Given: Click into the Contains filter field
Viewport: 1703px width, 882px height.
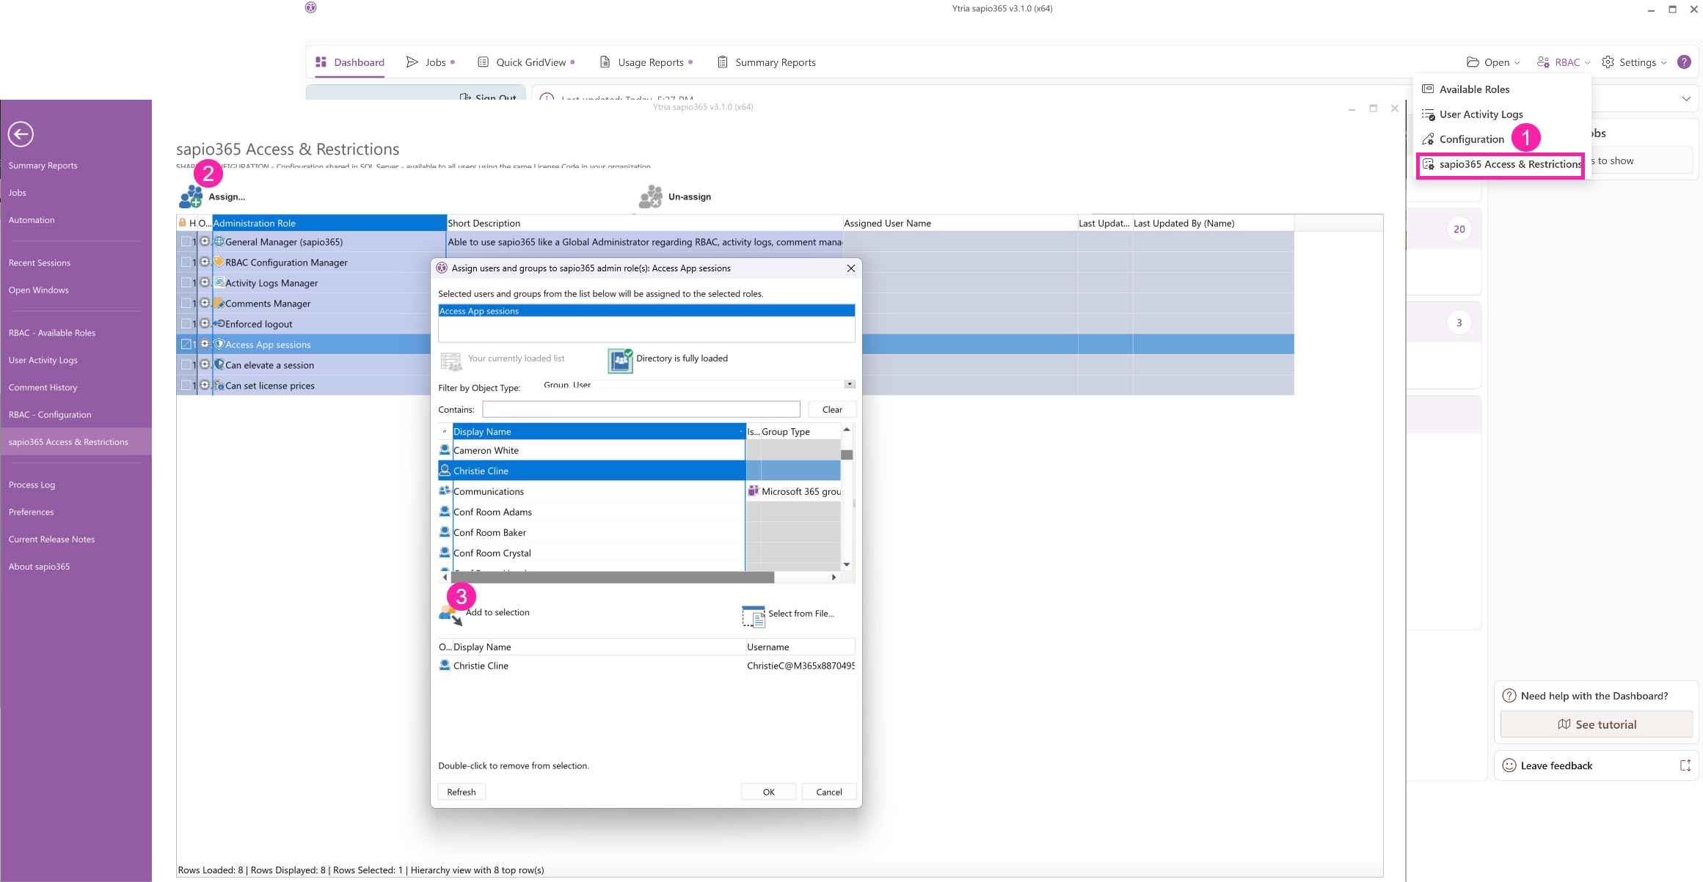Looking at the screenshot, I should [x=641, y=410].
